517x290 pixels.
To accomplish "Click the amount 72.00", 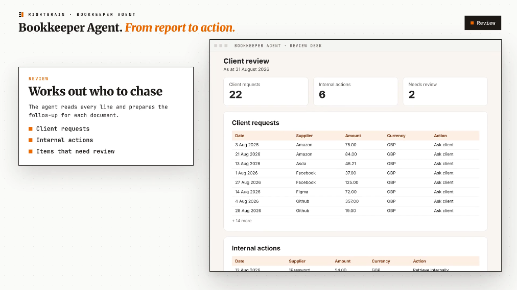I will coord(350,192).
